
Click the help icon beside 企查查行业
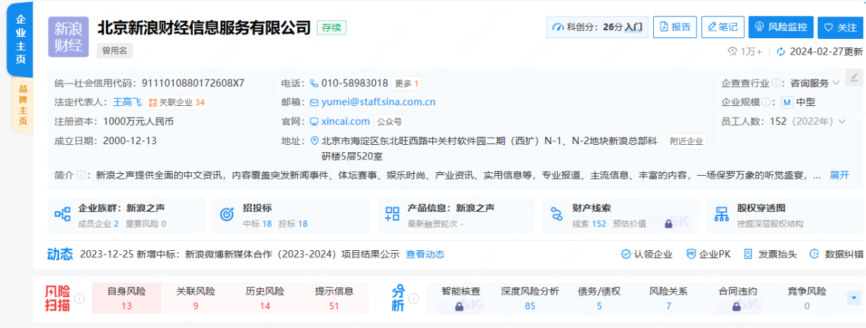coord(777,83)
